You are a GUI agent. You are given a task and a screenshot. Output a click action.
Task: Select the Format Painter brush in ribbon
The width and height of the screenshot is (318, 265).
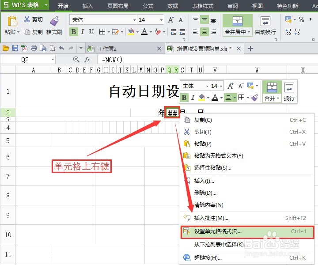point(54,21)
